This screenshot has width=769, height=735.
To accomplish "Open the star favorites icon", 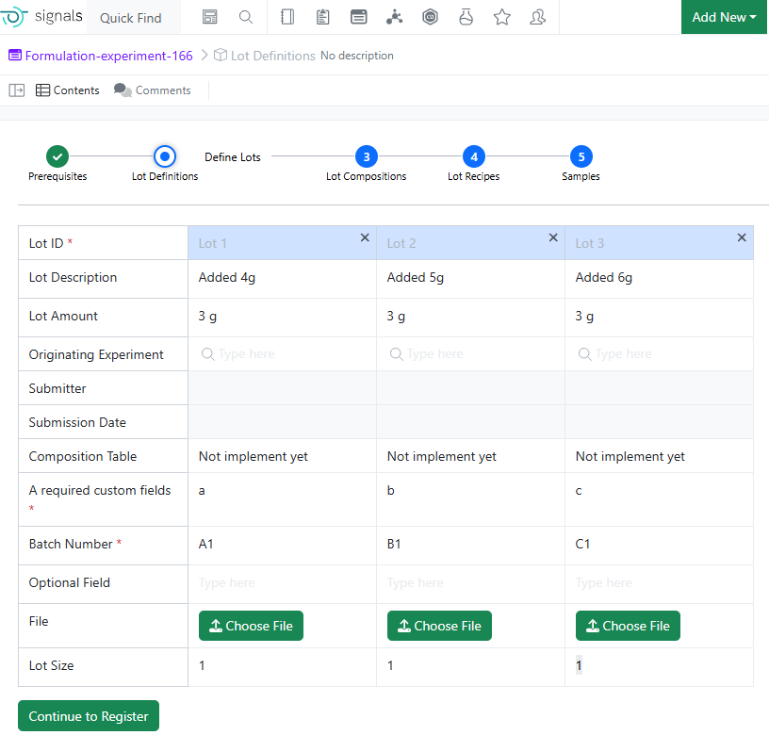I will [x=501, y=17].
